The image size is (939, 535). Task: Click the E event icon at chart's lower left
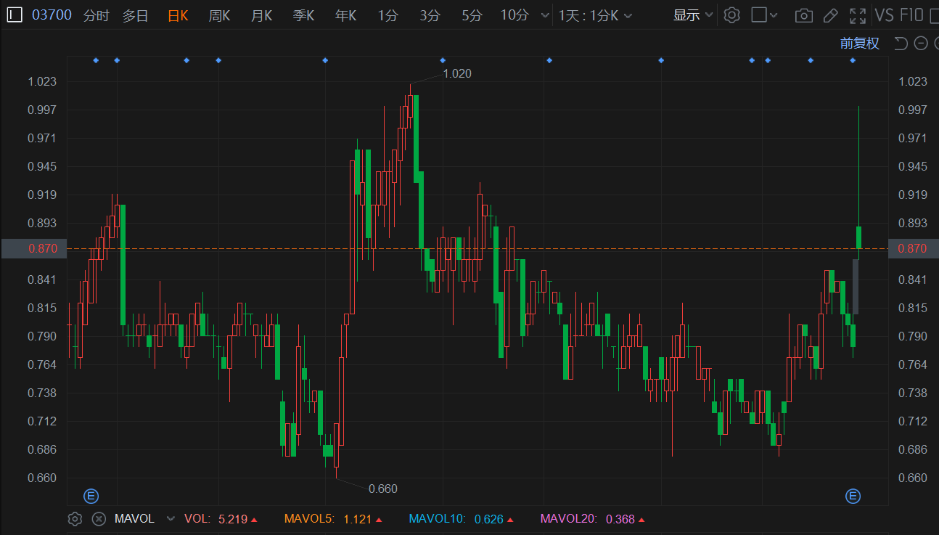(x=91, y=497)
